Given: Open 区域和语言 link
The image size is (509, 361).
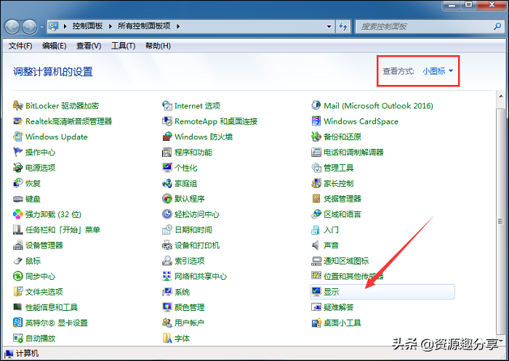Looking at the screenshot, I should (x=342, y=214).
